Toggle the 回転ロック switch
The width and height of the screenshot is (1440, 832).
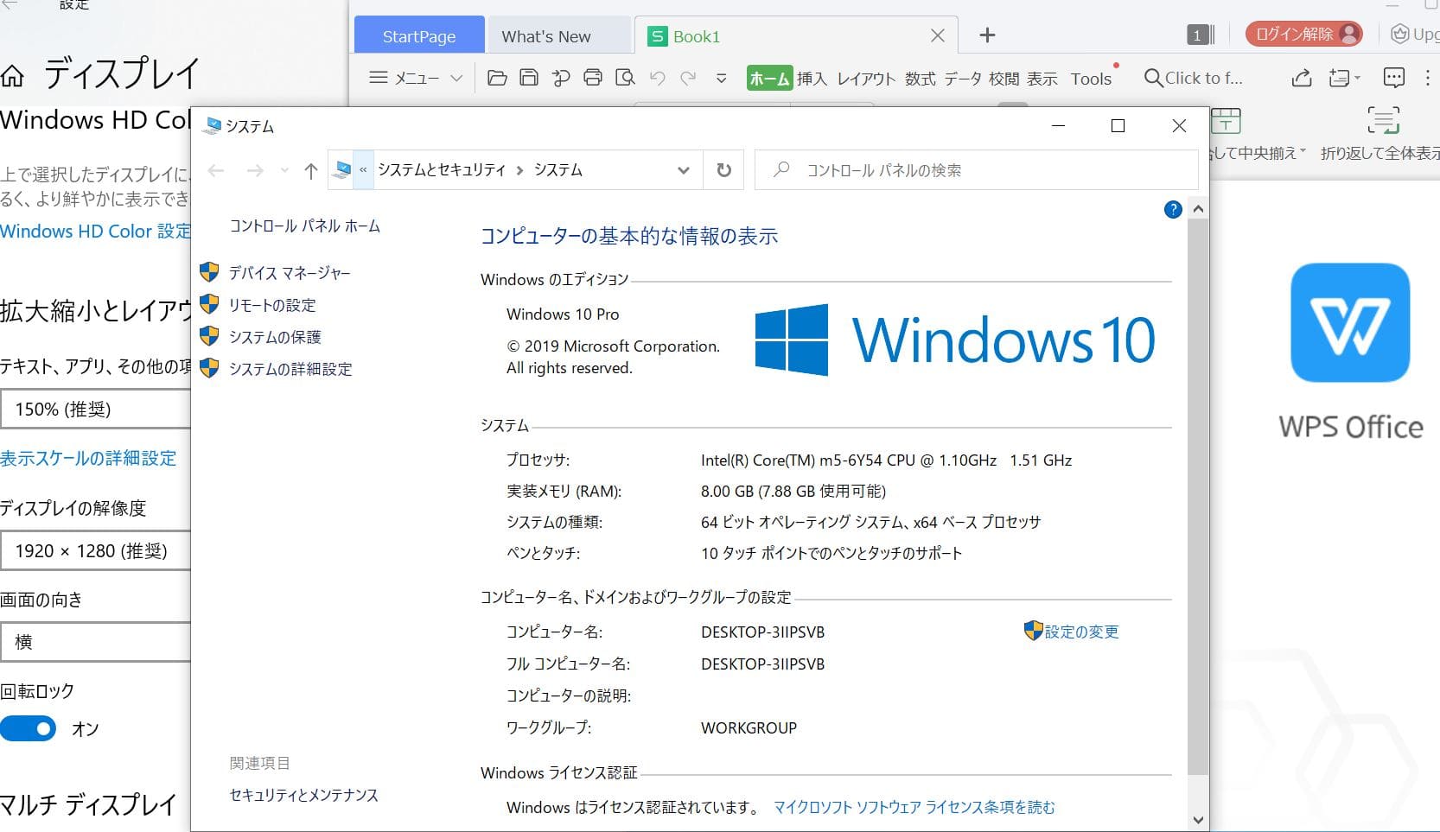point(28,728)
